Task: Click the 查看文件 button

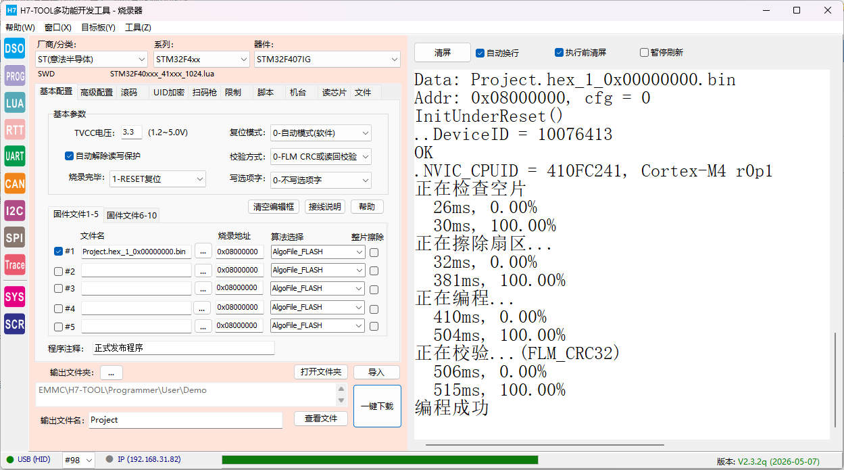Action: tap(321, 419)
